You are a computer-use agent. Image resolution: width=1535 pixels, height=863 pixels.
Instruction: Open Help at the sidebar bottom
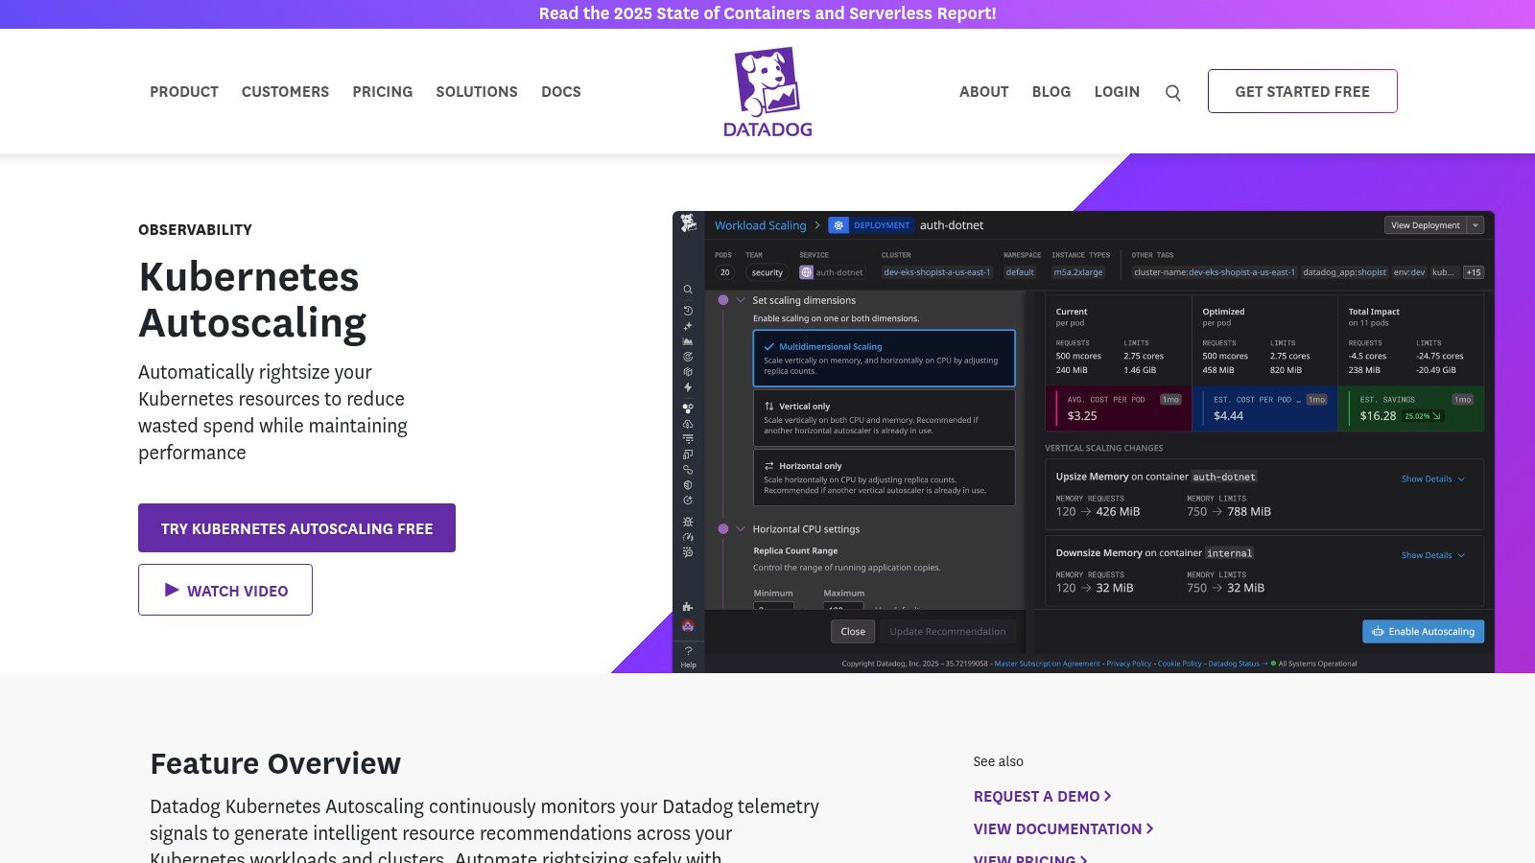coord(688,657)
